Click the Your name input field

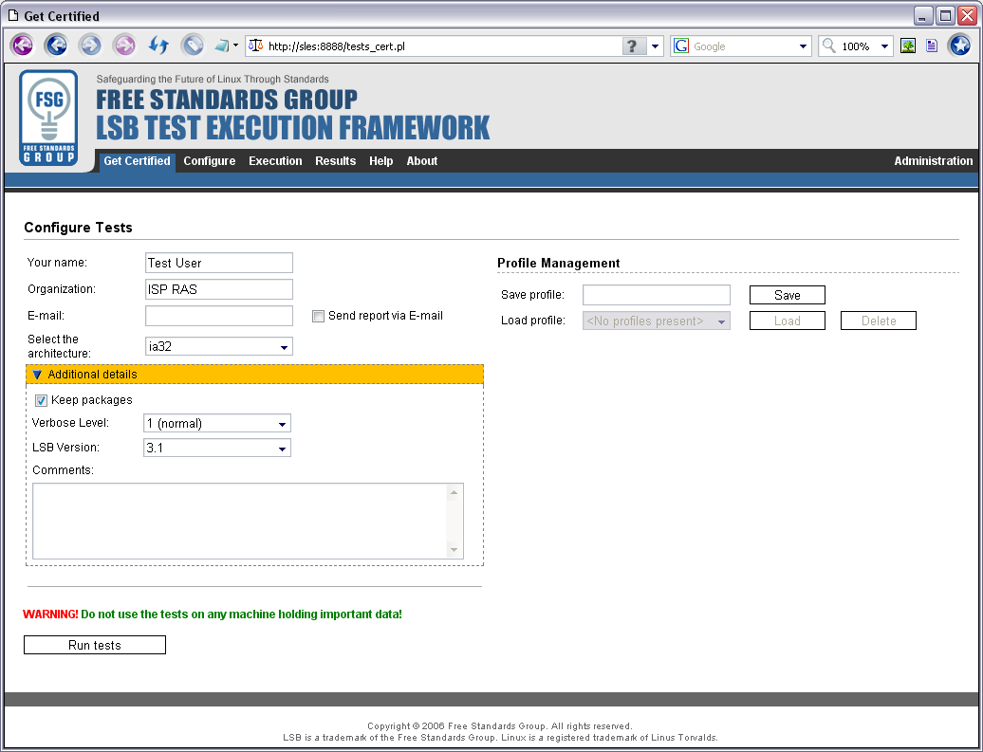click(x=219, y=263)
